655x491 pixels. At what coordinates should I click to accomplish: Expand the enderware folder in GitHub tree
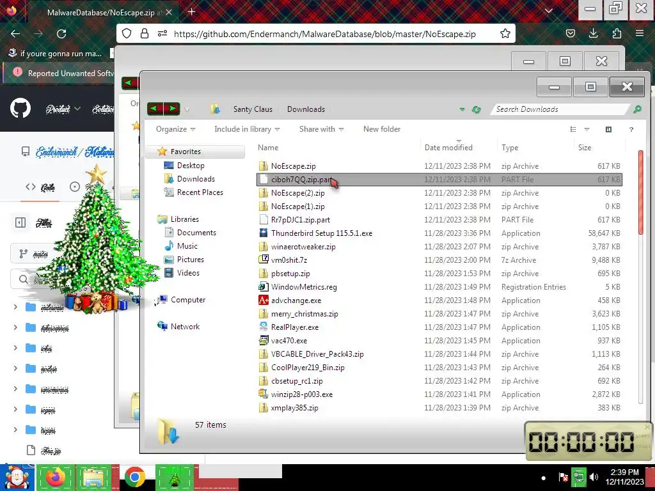click(15, 307)
